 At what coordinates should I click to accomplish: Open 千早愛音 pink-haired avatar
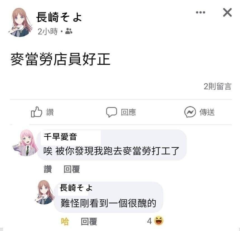pyautogui.click(x=25, y=143)
